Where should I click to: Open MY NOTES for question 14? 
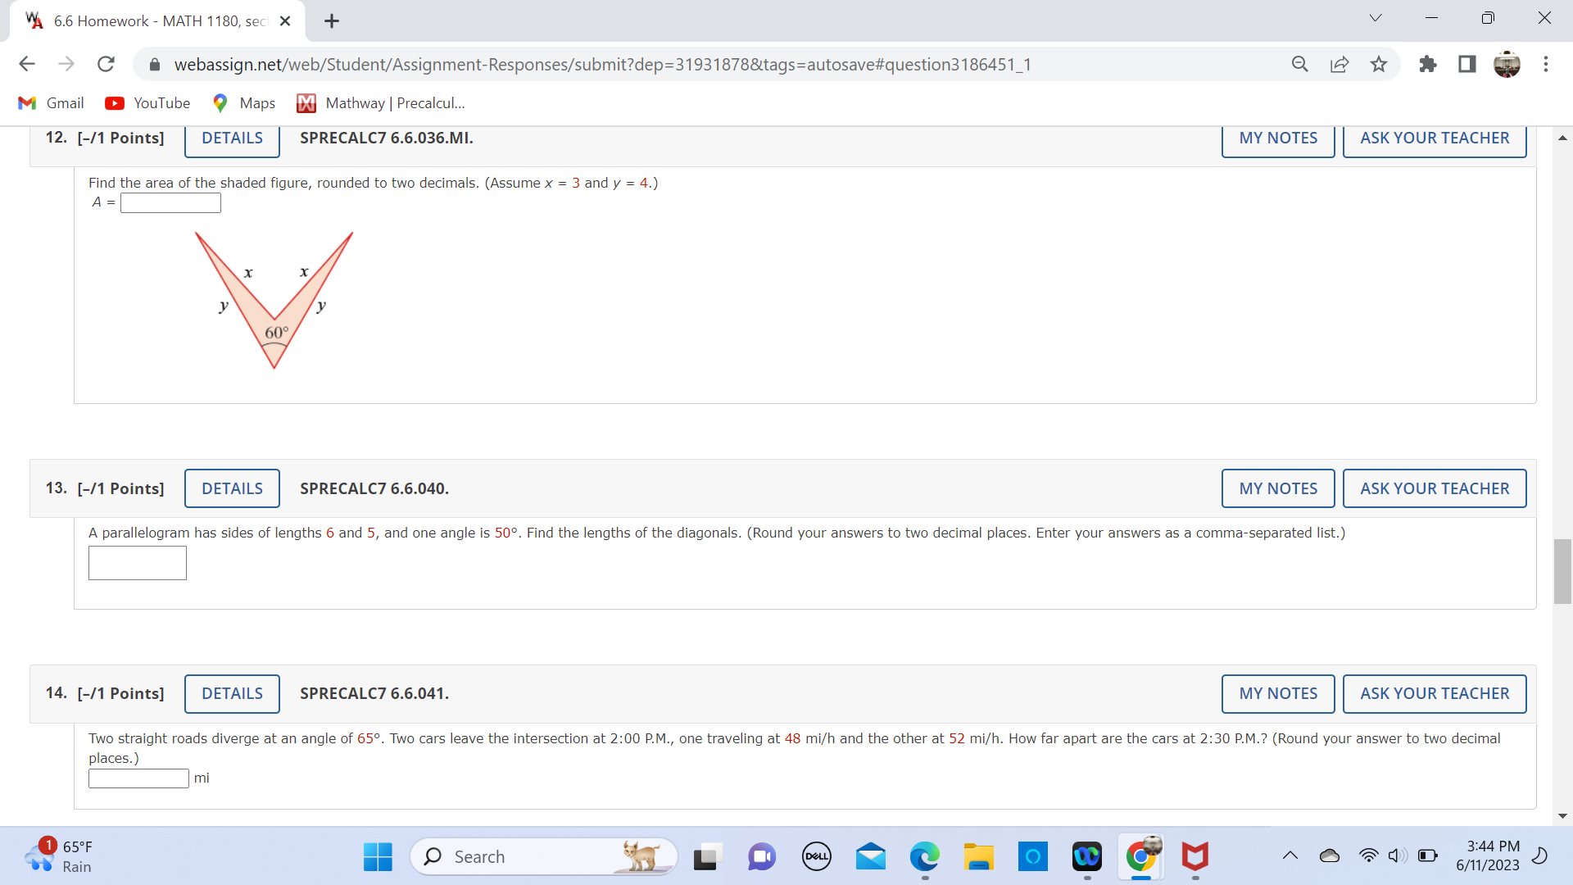(1277, 693)
